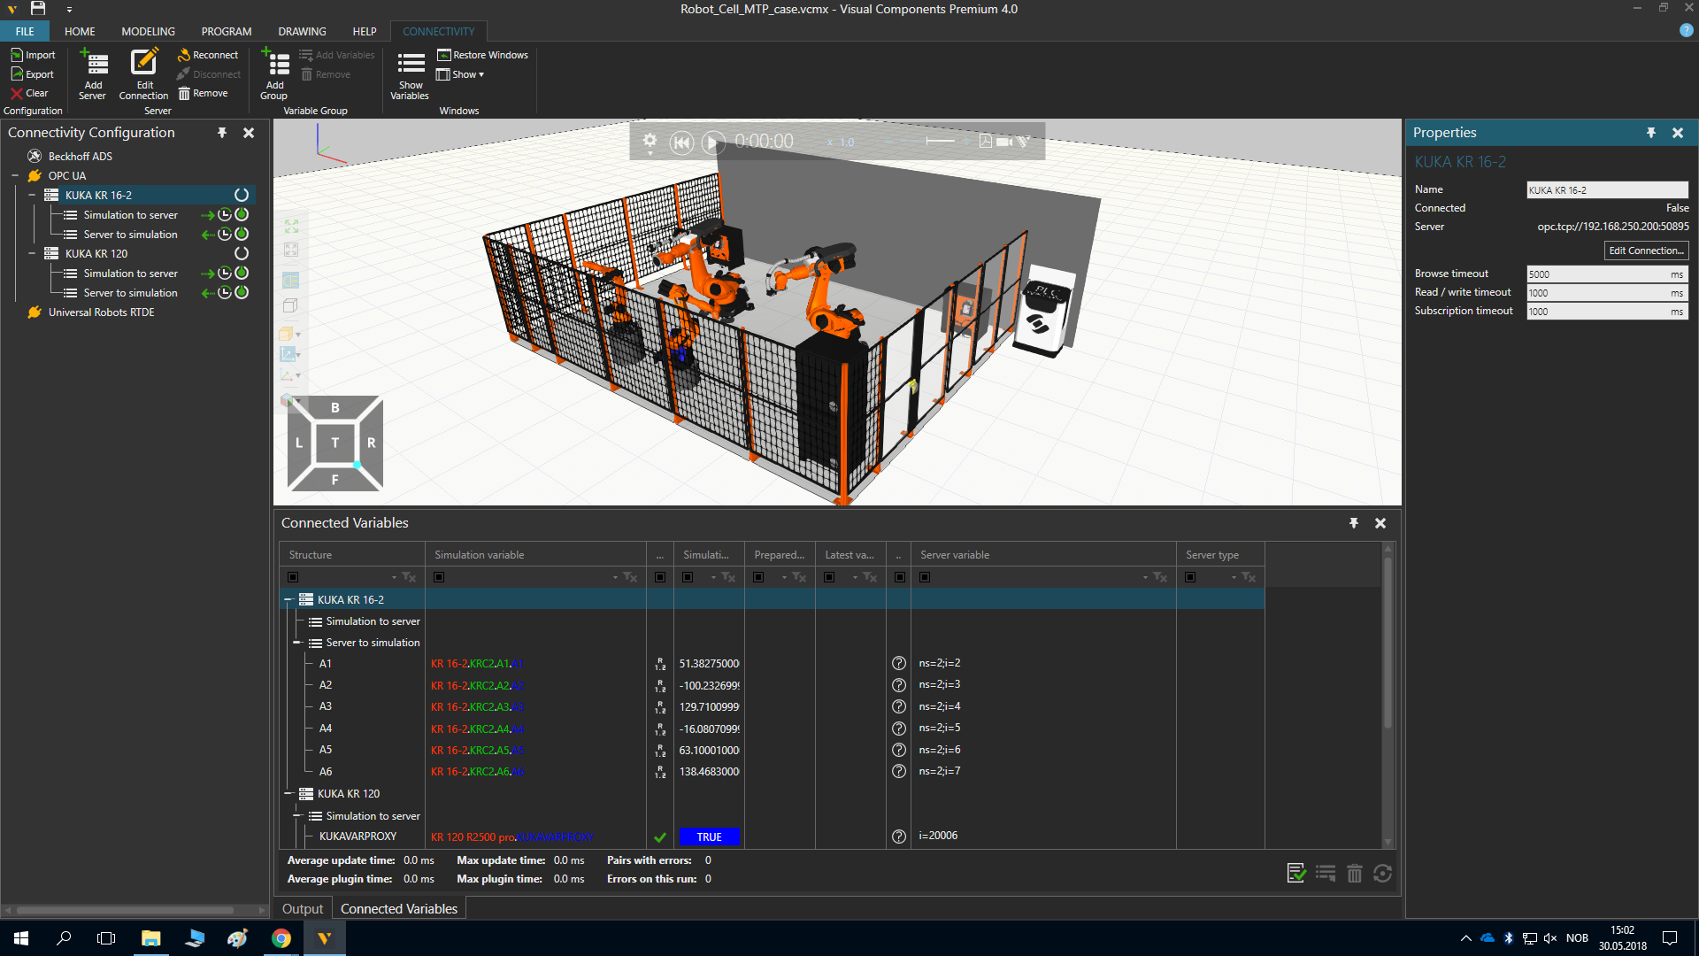This screenshot has width=1699, height=956.
Task: Click the Edit Connection... properties button
Action: [x=1645, y=251]
